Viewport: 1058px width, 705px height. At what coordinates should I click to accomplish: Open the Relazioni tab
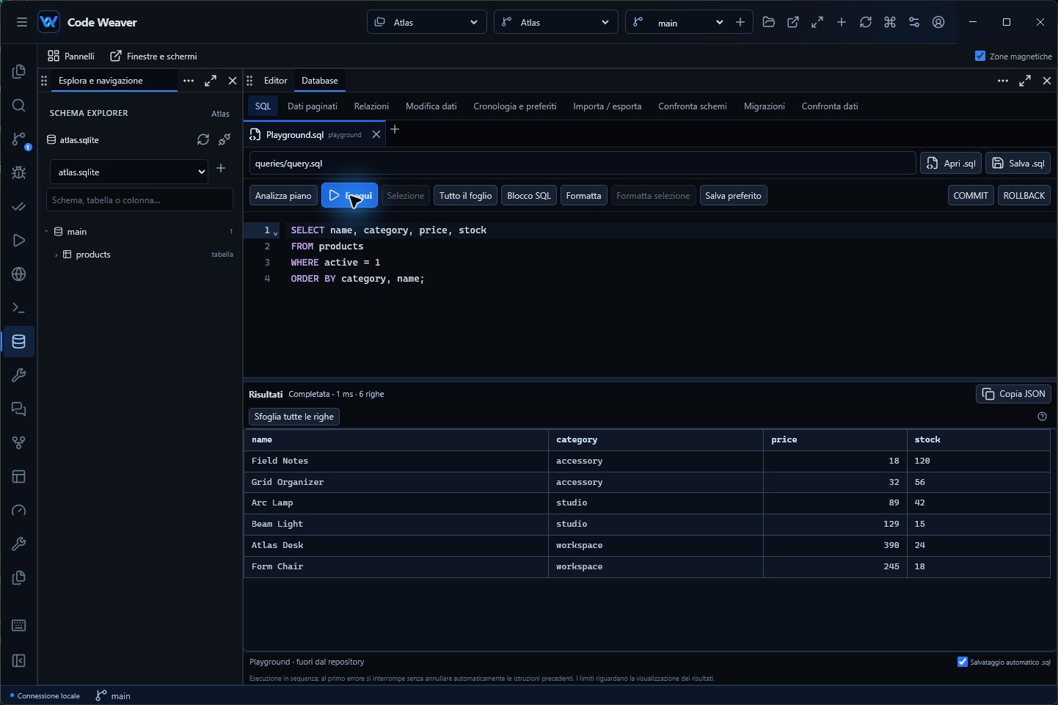371,106
